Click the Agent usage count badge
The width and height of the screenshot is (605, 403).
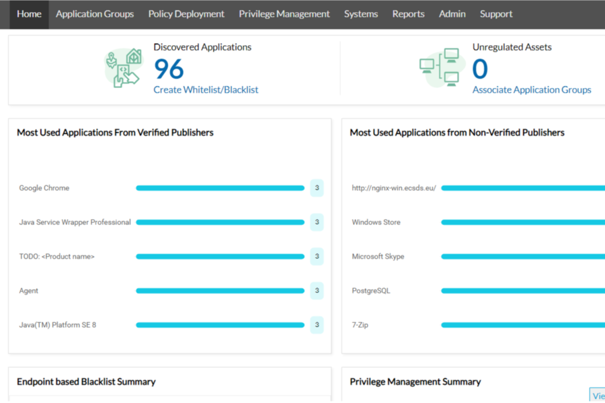coord(317,291)
